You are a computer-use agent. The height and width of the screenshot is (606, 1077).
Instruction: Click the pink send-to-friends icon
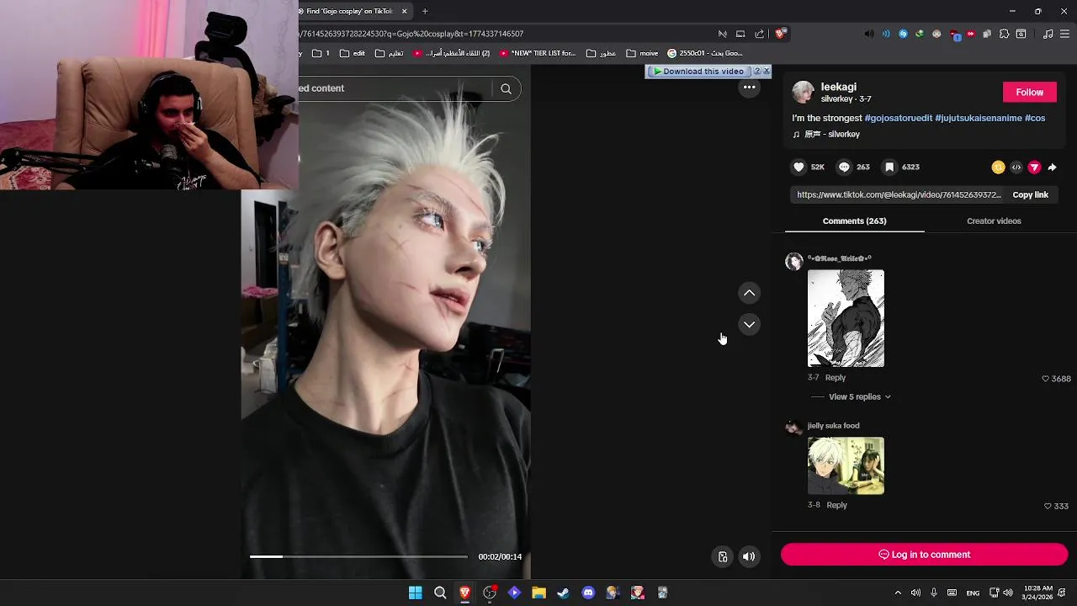click(1034, 167)
